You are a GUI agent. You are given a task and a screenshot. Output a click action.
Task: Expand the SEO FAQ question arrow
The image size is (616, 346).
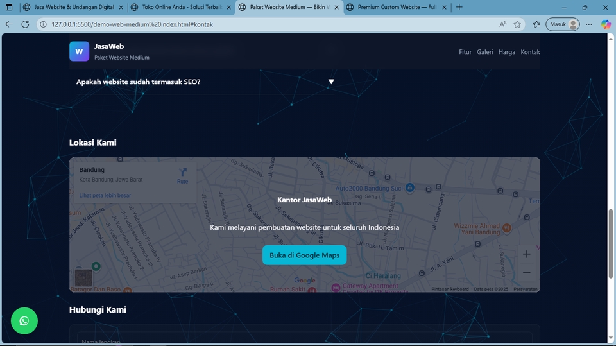click(x=331, y=82)
